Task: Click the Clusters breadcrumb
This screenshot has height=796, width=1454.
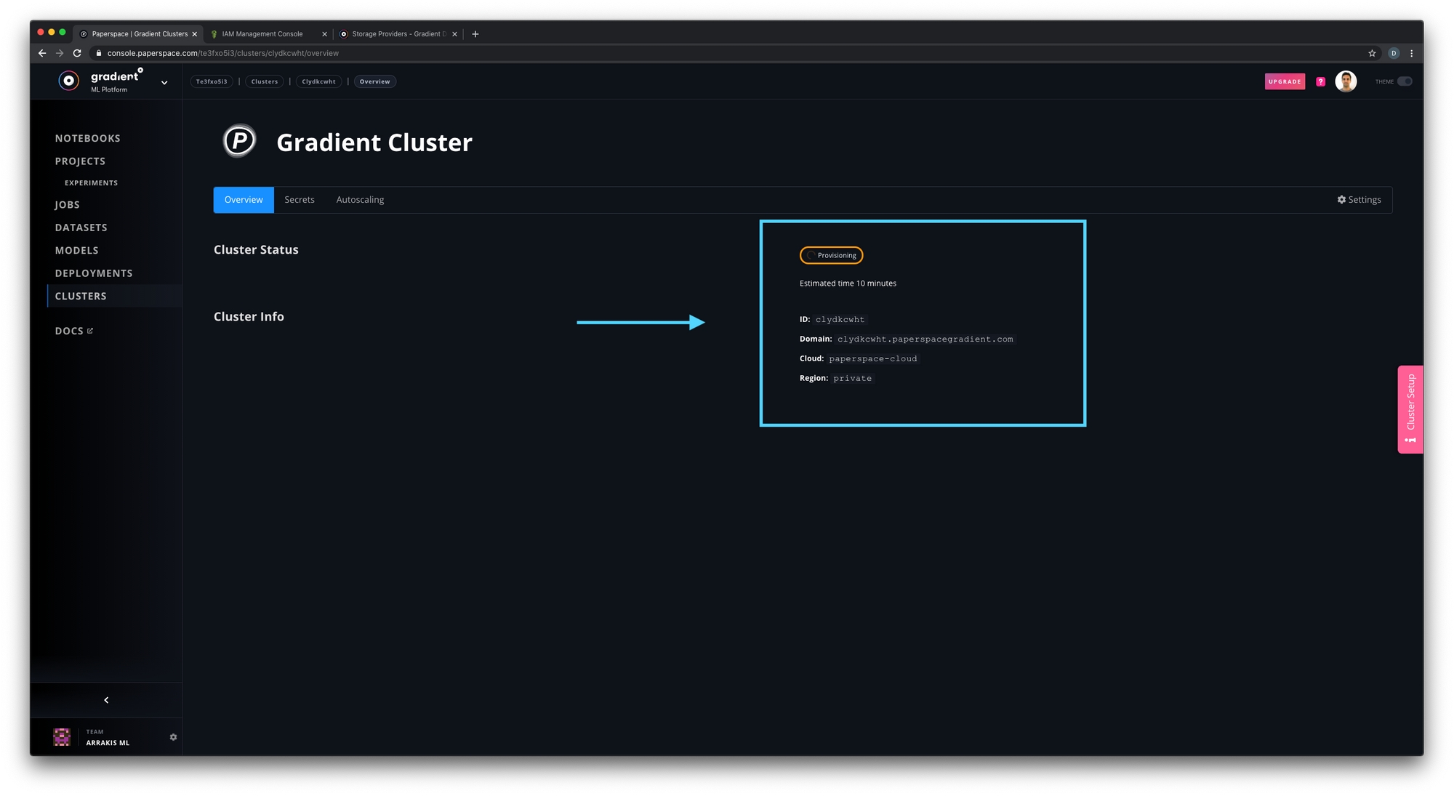Action: 265,81
